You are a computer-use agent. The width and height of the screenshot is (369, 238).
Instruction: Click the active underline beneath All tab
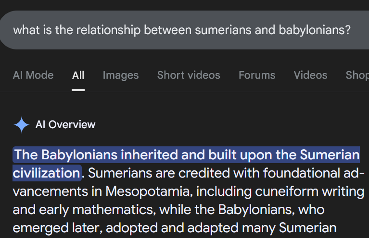click(x=78, y=90)
